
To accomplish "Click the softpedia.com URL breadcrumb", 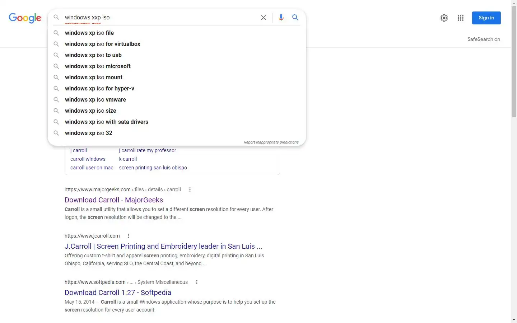I will 126,282.
